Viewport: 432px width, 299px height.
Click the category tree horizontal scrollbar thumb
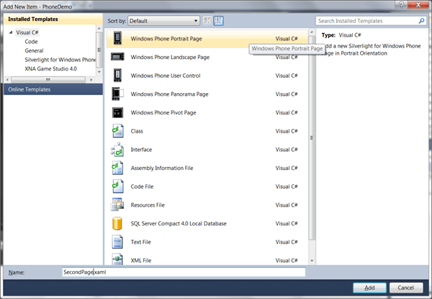(48, 80)
